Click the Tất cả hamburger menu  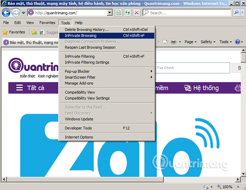[30, 88]
